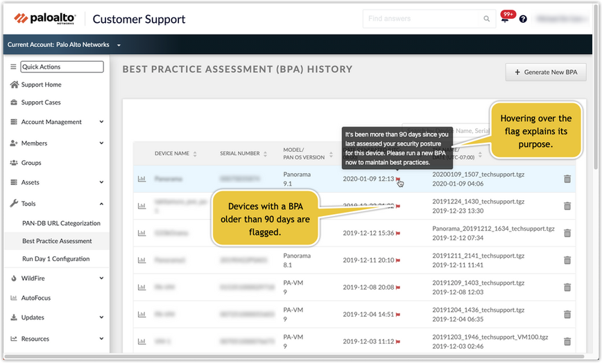Image resolution: width=602 pixels, height=363 pixels.
Task: Expand the Members sidebar section
Action: click(x=101, y=143)
